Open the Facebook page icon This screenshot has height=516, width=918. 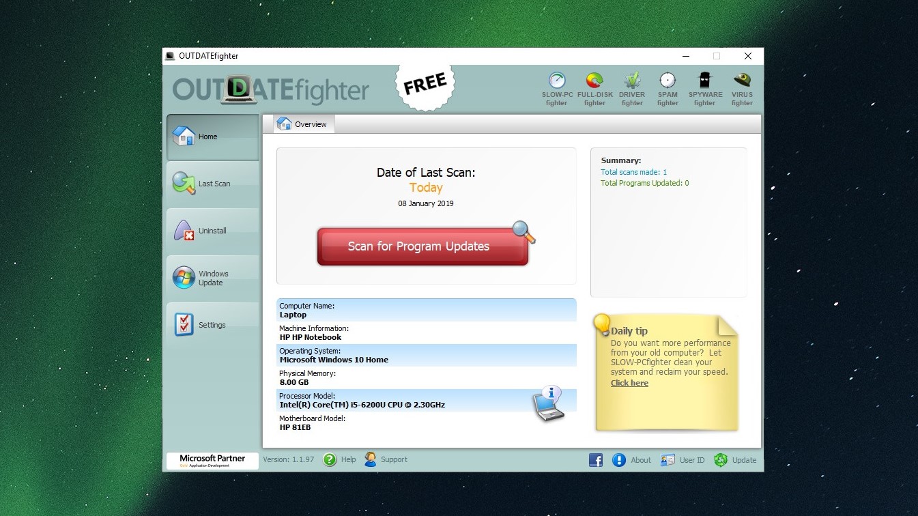click(596, 461)
